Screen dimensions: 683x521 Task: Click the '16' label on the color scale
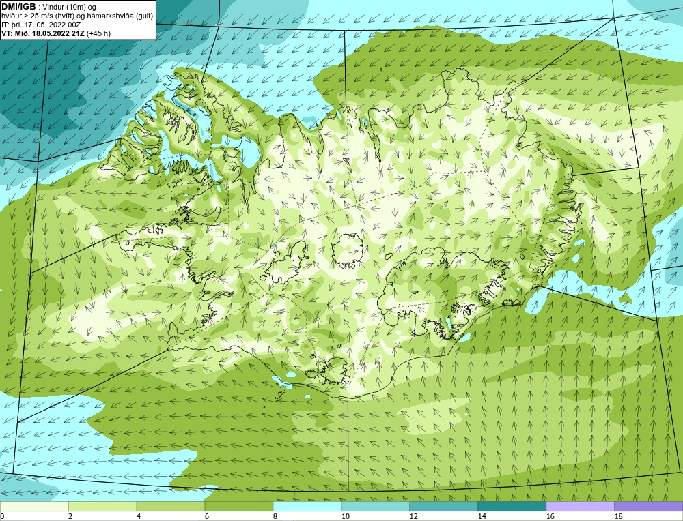[550, 516]
